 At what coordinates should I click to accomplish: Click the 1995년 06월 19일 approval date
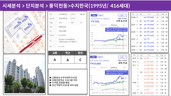point(63,18)
